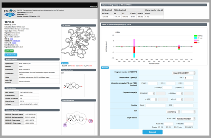Click the FMODB logo icon
Screen dimensions: 211x138
tap(10, 13)
